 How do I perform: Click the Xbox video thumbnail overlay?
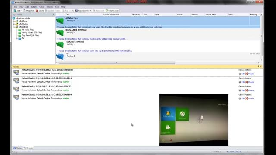(194, 120)
